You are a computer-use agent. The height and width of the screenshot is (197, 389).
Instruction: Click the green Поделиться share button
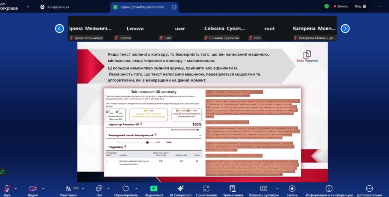(153, 188)
